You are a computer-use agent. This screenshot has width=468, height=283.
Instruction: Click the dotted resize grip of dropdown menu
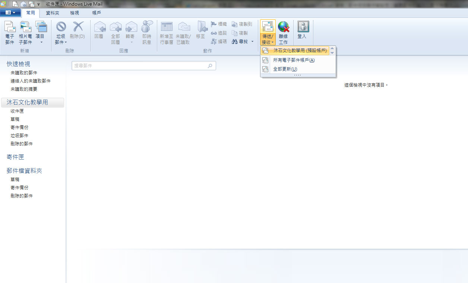(x=298, y=75)
